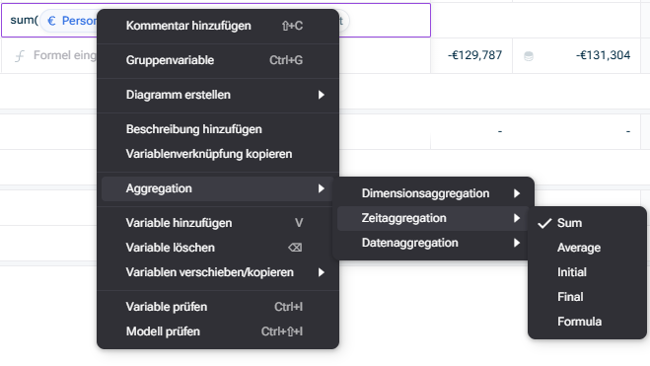
Task: Click arrow beside 'Variablen verschieben/kopieren'
Action: [322, 272]
